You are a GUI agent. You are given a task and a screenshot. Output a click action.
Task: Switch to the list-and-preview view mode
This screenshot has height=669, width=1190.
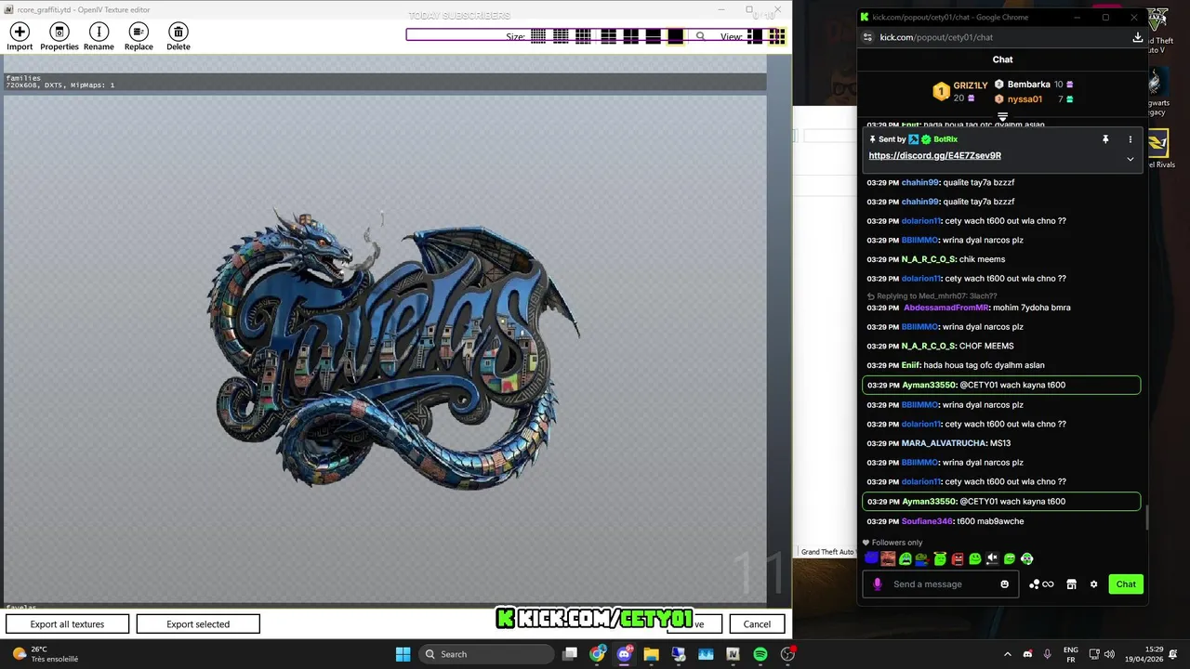click(x=755, y=36)
